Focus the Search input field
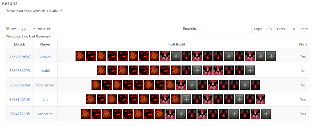The height and width of the screenshot is (127, 316). pos(224,29)
